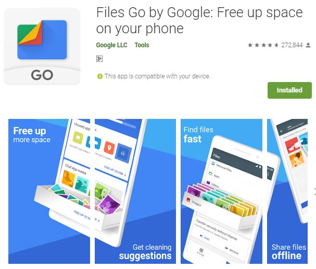Click the orange map pin app icon
316x269 pixels.
[x=109, y=148]
